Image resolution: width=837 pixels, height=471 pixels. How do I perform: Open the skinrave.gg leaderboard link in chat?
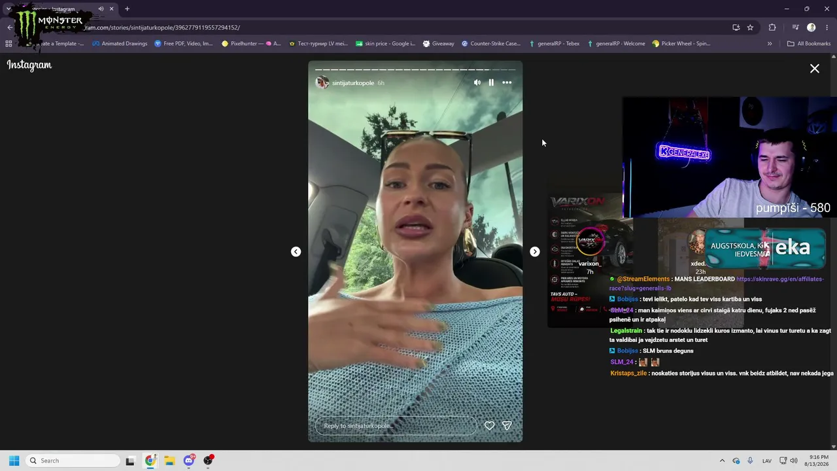point(717,283)
